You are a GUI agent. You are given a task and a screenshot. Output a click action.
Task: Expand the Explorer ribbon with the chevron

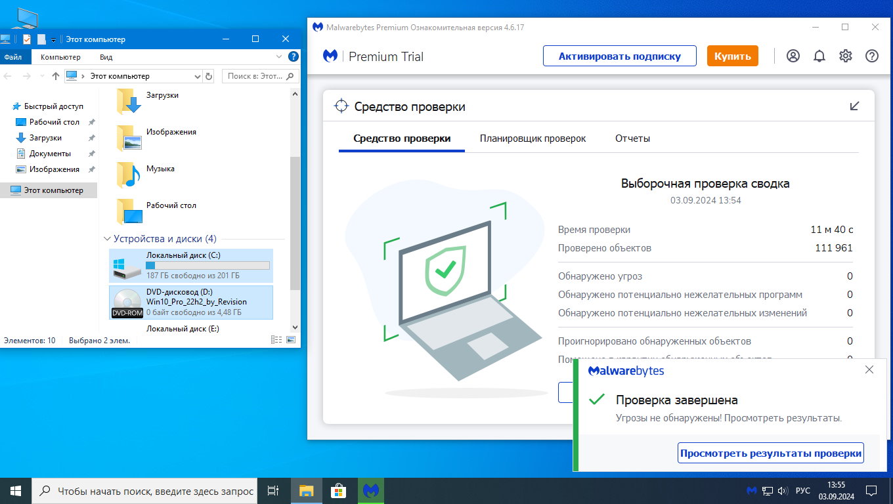pos(279,57)
